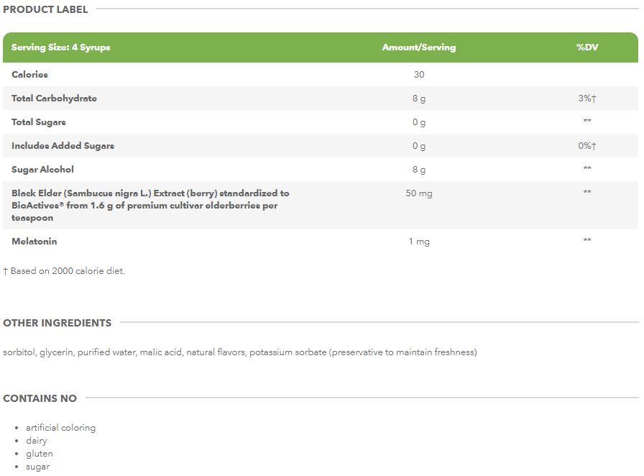Viewport: 644px width, 476px height.
Task: Click the 2000 calorie diet footnote
Action: pos(64,271)
